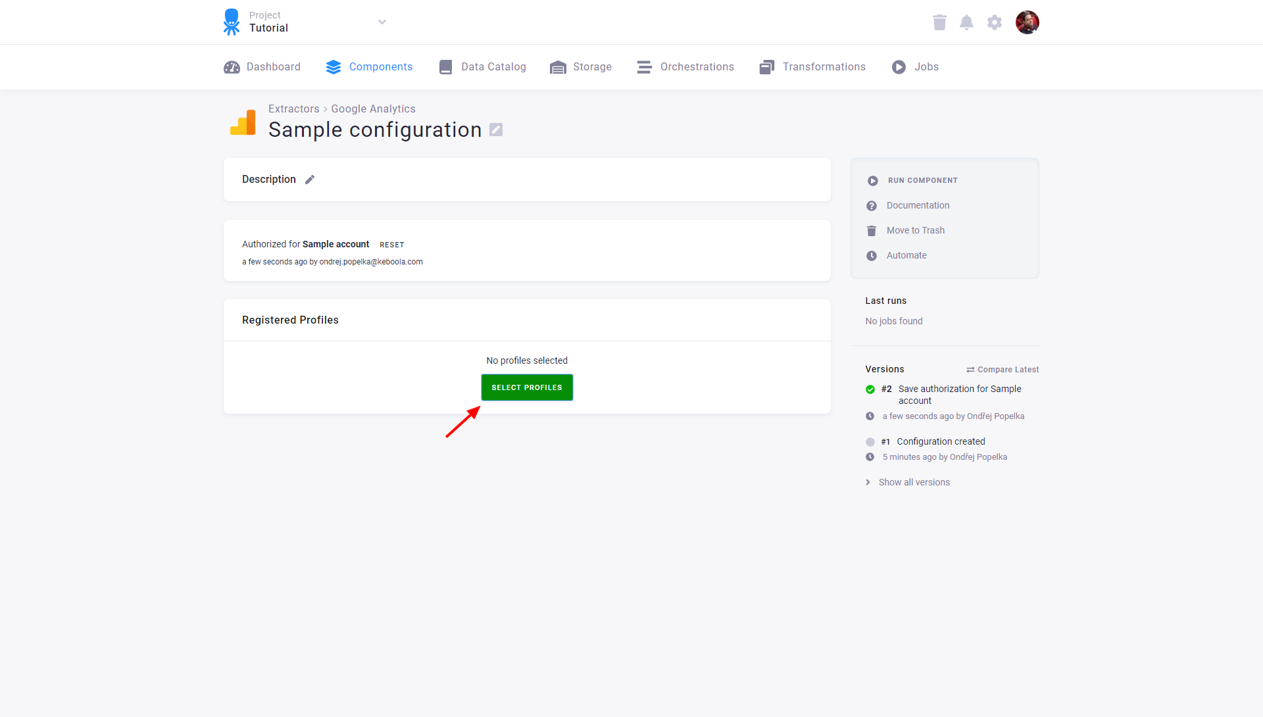
Task: Click 5 minutes ago timestamp text
Action: [910, 457]
